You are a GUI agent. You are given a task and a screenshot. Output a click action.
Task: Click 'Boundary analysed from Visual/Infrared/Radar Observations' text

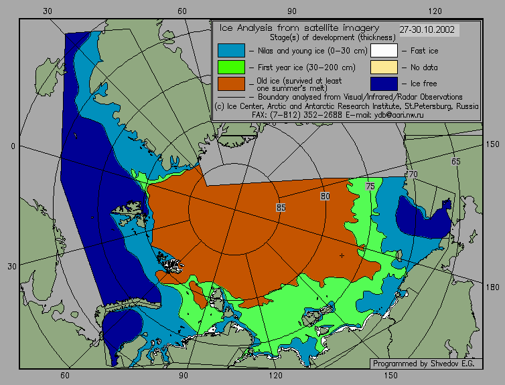click(360, 97)
